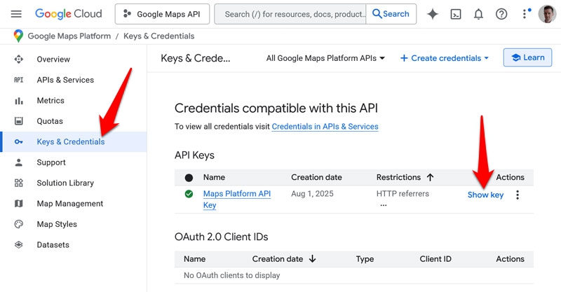Expand the All Google Maps Platform APIs filter
Image resolution: width=561 pixels, height=292 pixels.
click(x=325, y=58)
